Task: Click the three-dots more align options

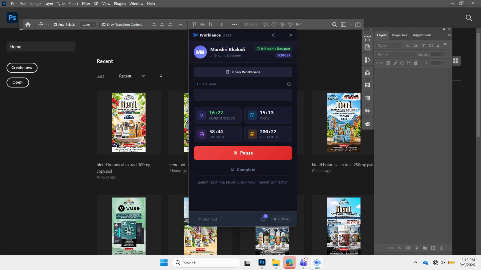Action: coord(235,24)
